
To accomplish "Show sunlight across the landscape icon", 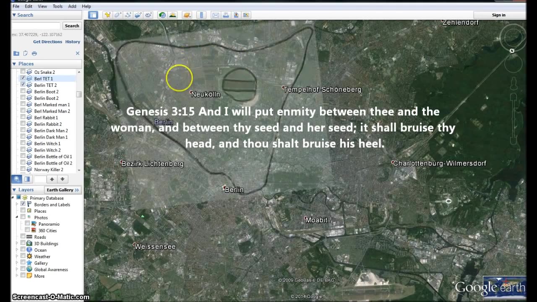I will 172,15.
